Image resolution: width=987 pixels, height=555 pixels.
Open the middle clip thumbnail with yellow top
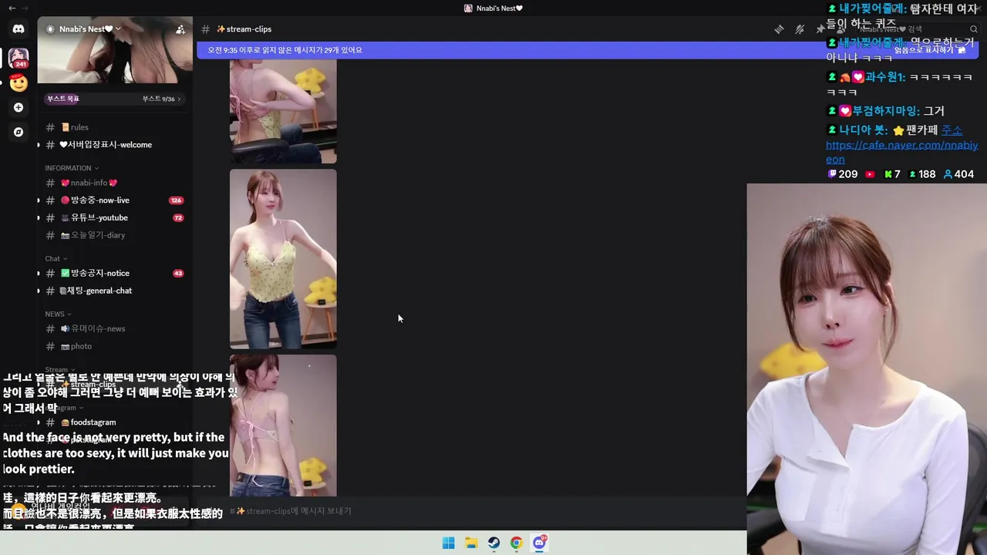[283, 259]
